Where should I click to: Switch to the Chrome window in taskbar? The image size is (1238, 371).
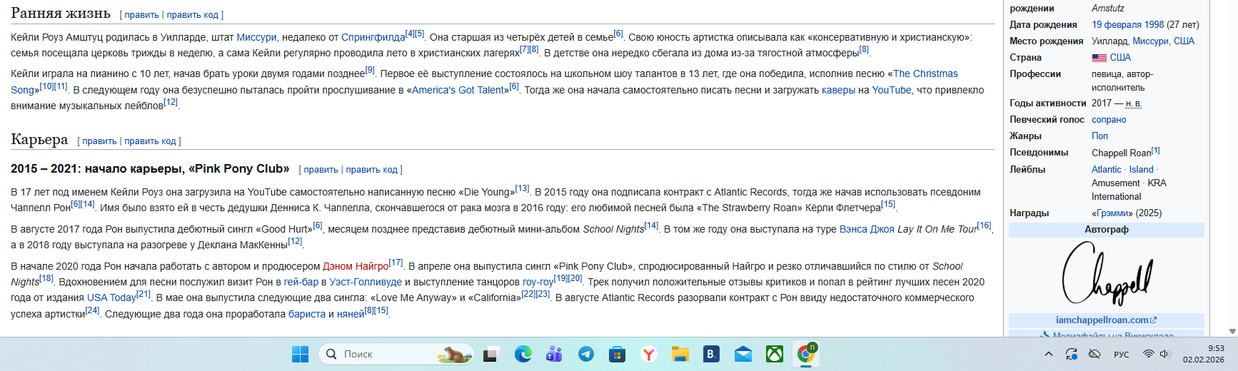pyautogui.click(x=807, y=354)
